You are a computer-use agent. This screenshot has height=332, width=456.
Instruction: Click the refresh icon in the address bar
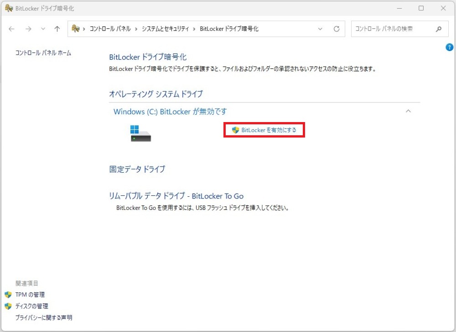pyautogui.click(x=337, y=28)
